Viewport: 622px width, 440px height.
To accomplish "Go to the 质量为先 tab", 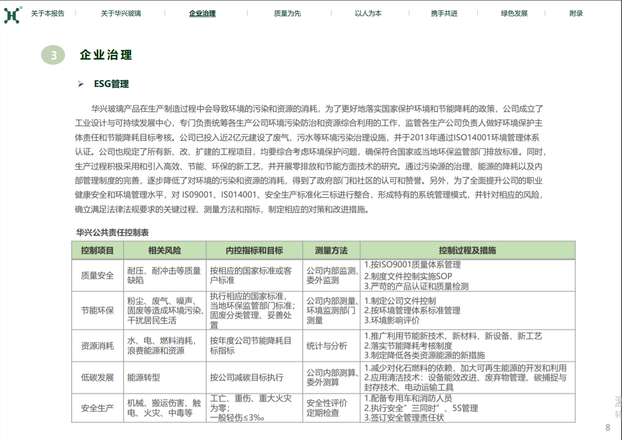I will point(287,13).
